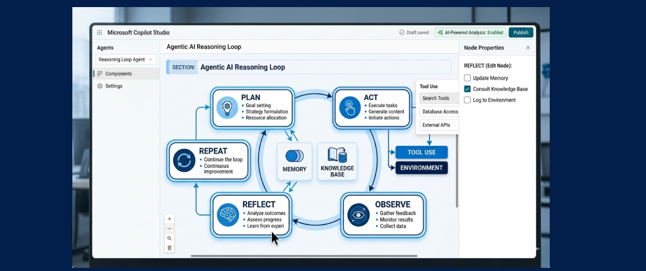Open the Reasoning Loop Agent dropdown
This screenshot has height=271, width=646.
tap(126, 59)
